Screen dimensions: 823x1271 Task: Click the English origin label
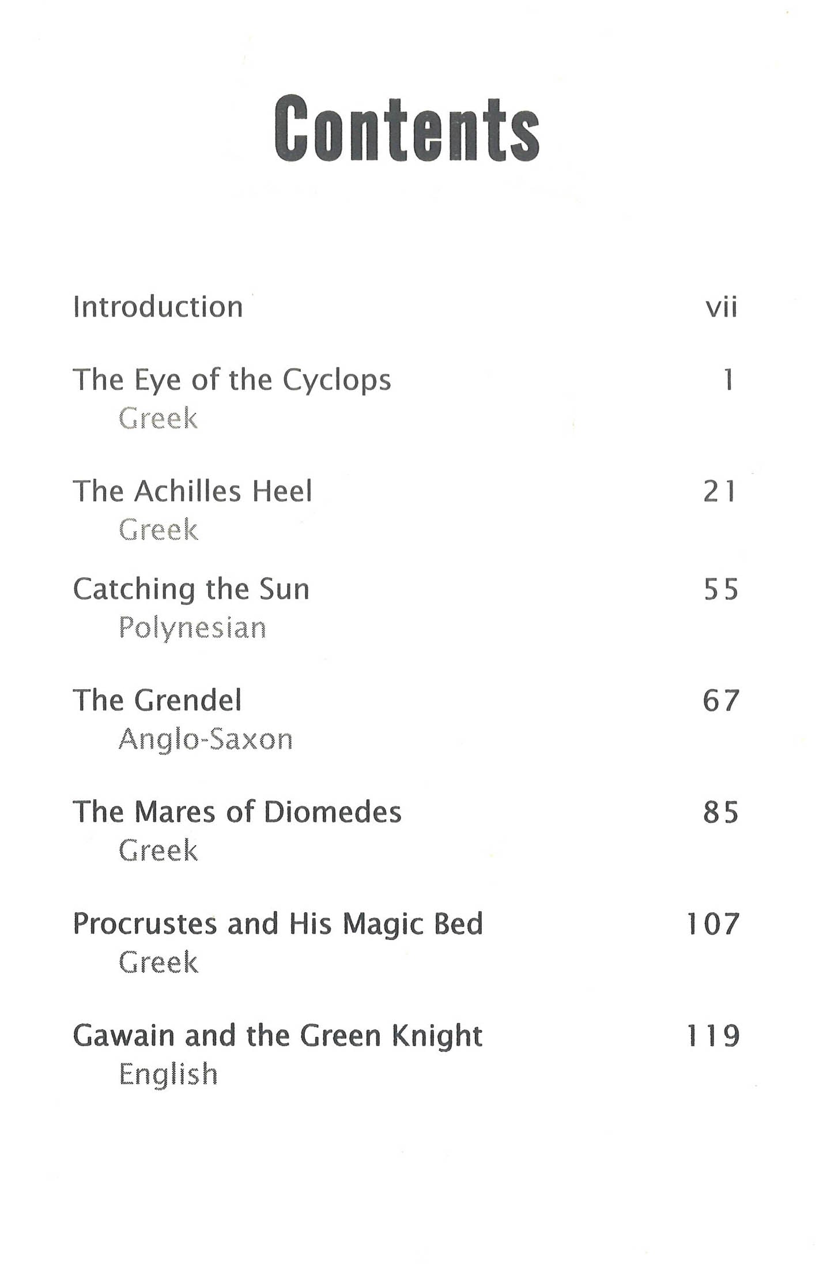168,1074
